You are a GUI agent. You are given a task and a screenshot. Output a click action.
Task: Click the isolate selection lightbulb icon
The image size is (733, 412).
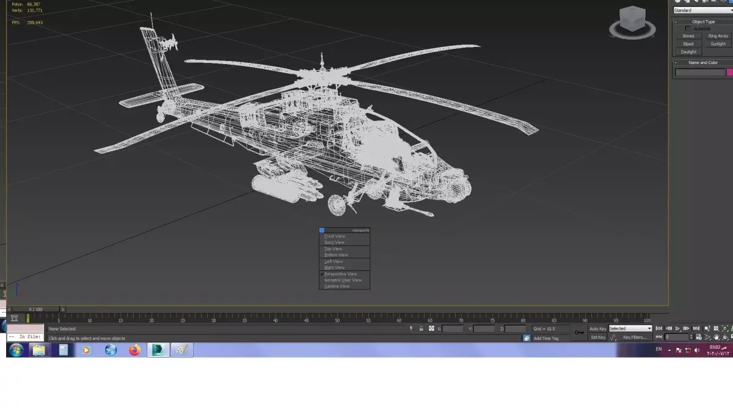(411, 328)
